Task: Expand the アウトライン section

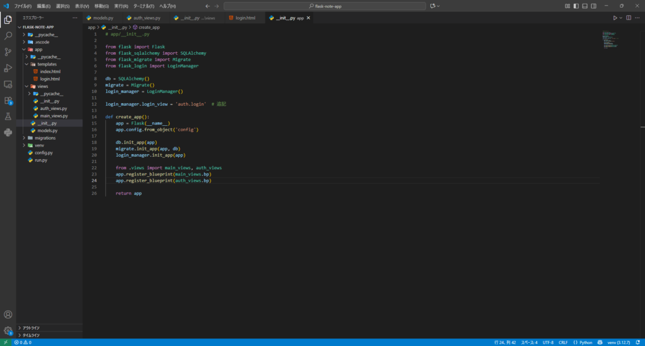Action: coord(31,328)
